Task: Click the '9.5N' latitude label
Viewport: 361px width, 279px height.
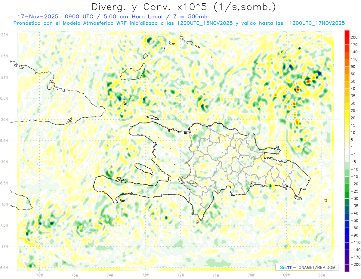Action: click(x=4, y=141)
